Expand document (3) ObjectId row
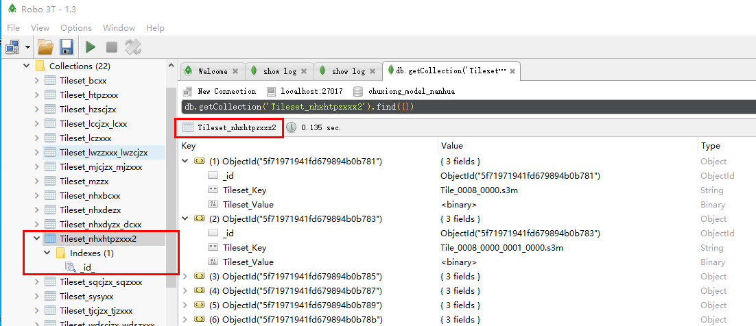Viewport: 756px width, 326px height. coord(186,277)
